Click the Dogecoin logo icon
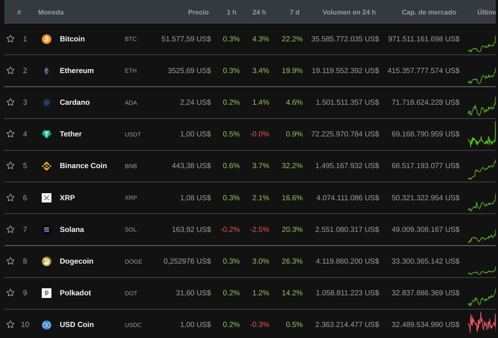The height and width of the screenshot is (338, 498). point(46,261)
